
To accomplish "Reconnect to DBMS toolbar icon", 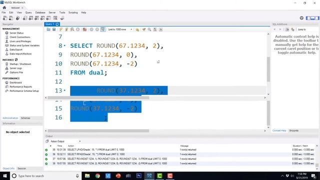I will point(62,18).
